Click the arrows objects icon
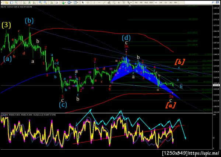The height and width of the screenshot is (157, 221). pos(129,3)
